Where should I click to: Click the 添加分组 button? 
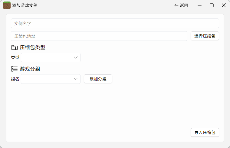click(98, 79)
